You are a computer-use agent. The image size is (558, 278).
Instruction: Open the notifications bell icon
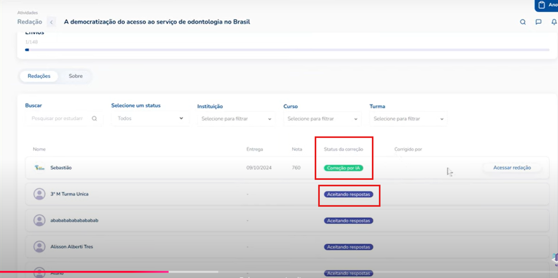[x=554, y=22]
